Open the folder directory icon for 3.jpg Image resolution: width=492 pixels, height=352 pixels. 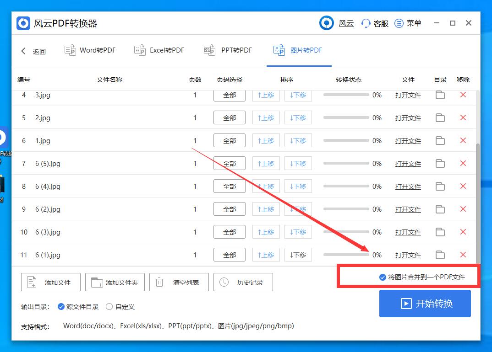click(x=440, y=95)
